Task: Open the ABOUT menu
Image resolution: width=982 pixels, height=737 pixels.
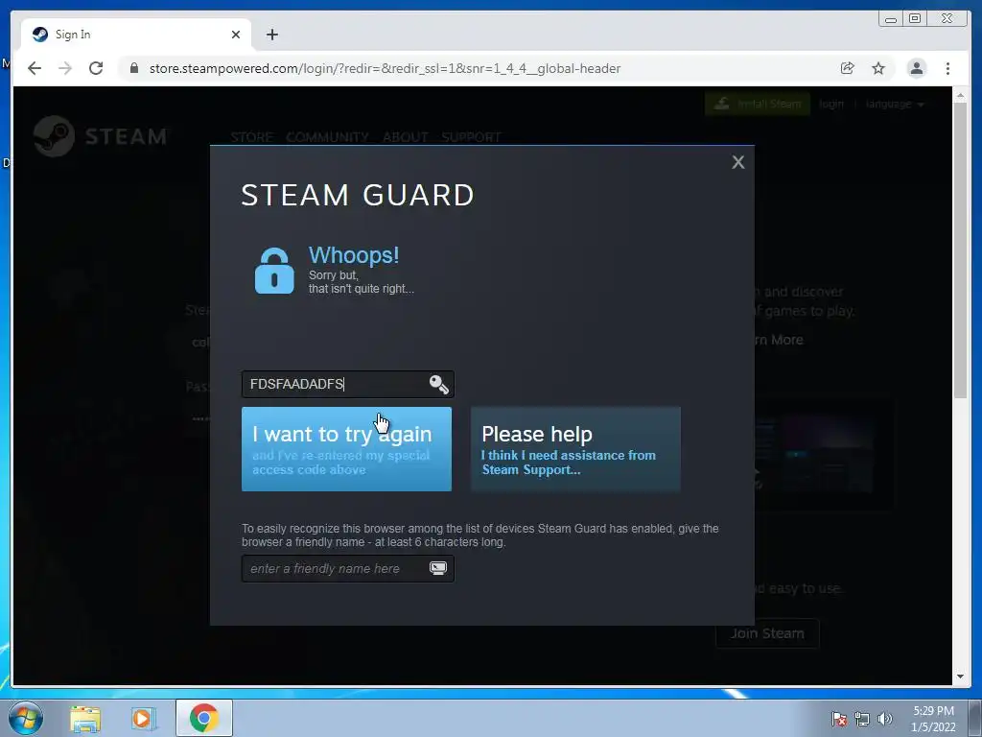Action: point(406,136)
